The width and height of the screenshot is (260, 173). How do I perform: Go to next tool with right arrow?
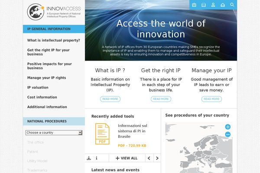157,158
